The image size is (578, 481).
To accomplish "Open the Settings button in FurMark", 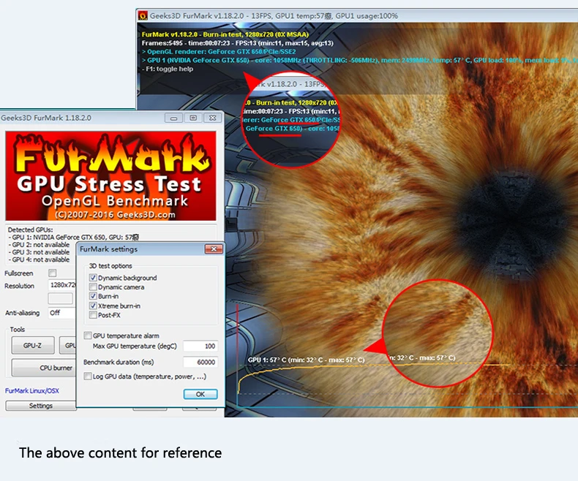I will (40, 406).
